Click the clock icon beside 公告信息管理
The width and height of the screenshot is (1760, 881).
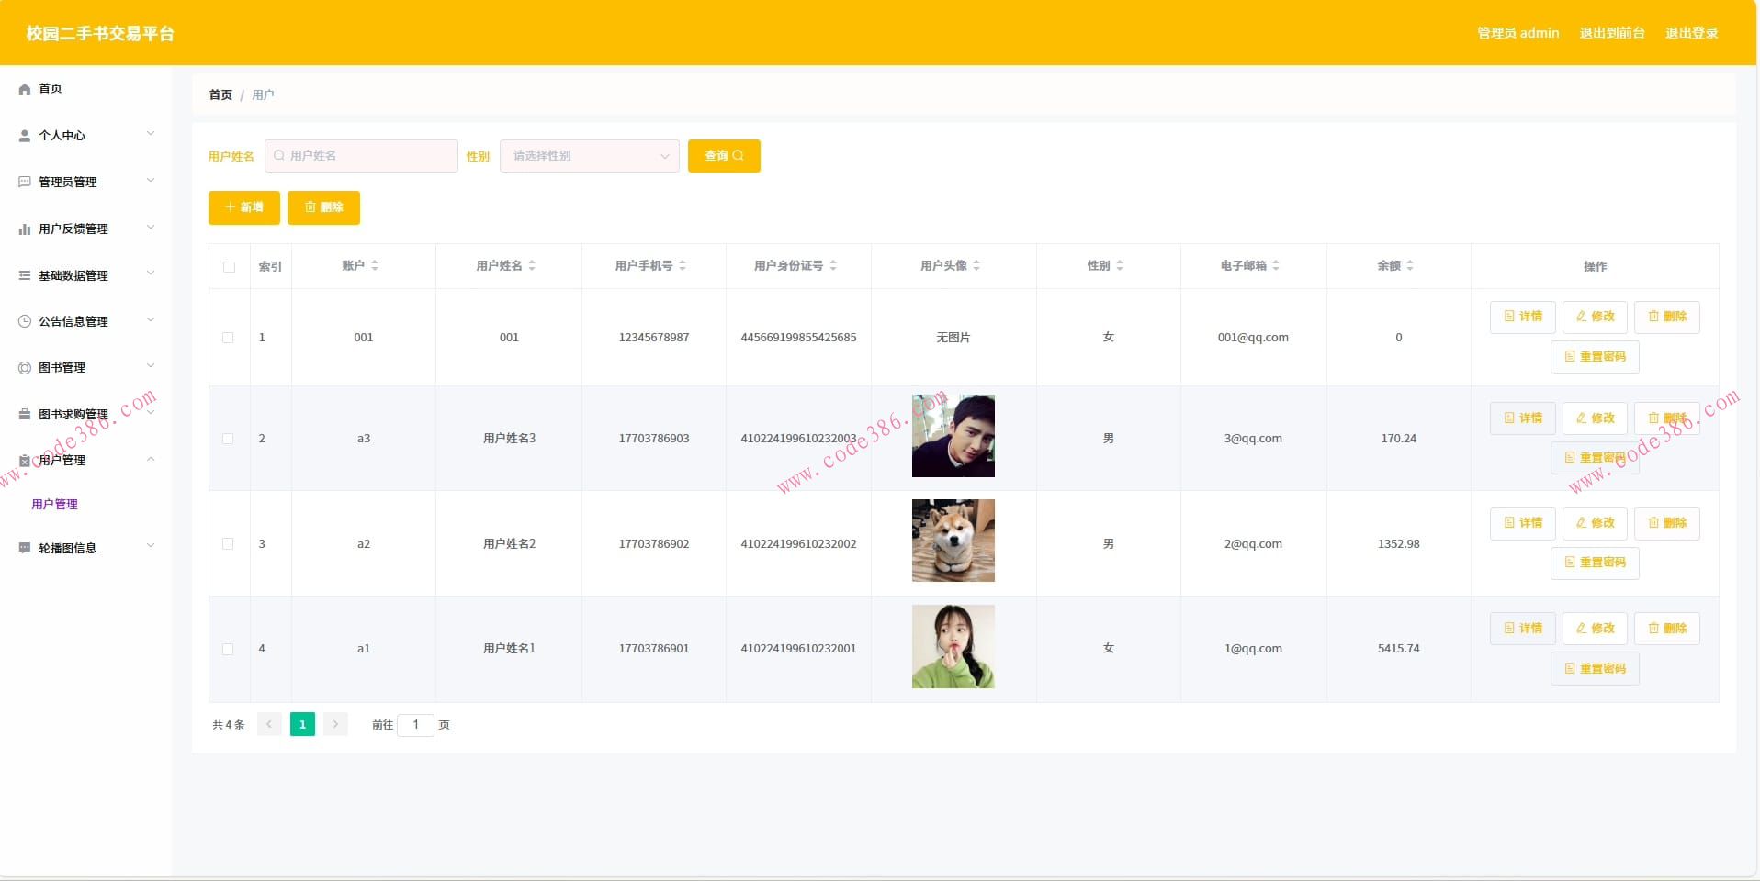click(x=25, y=322)
